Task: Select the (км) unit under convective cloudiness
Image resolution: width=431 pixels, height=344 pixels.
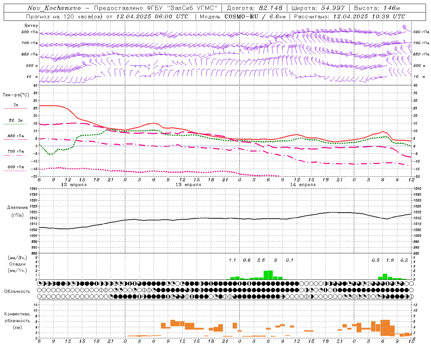Action: pos(17,327)
